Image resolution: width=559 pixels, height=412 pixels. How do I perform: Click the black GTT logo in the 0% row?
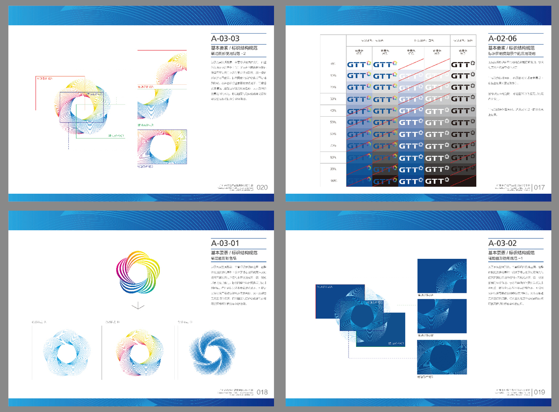tap(463, 64)
